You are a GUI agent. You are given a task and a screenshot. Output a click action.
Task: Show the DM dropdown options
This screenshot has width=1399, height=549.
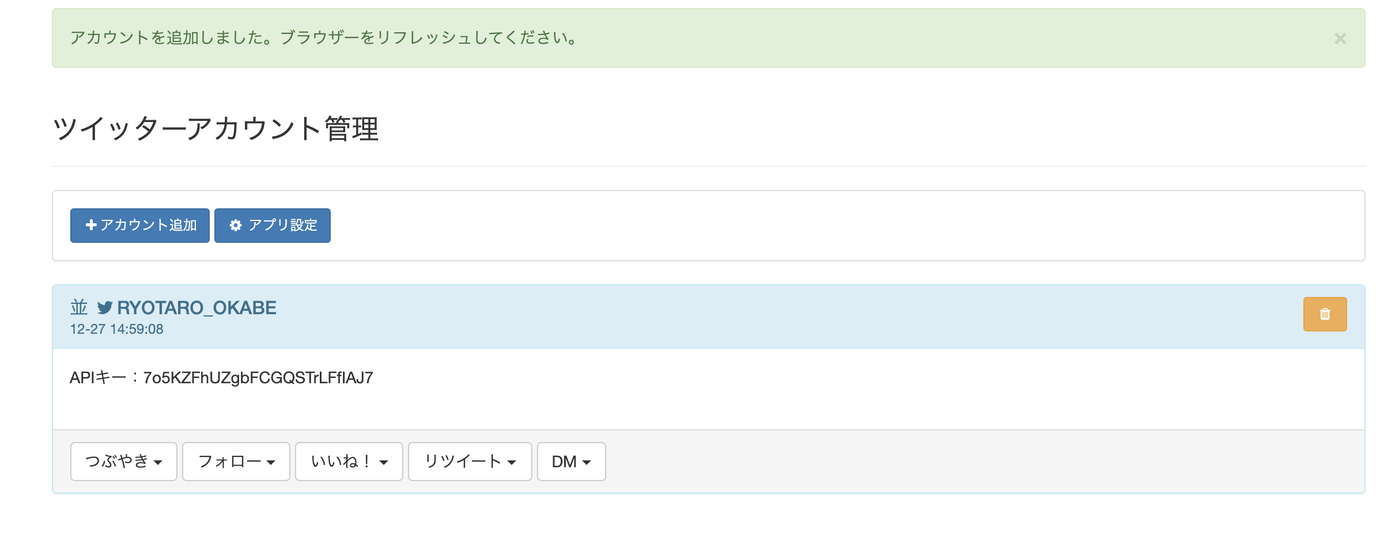click(x=571, y=462)
